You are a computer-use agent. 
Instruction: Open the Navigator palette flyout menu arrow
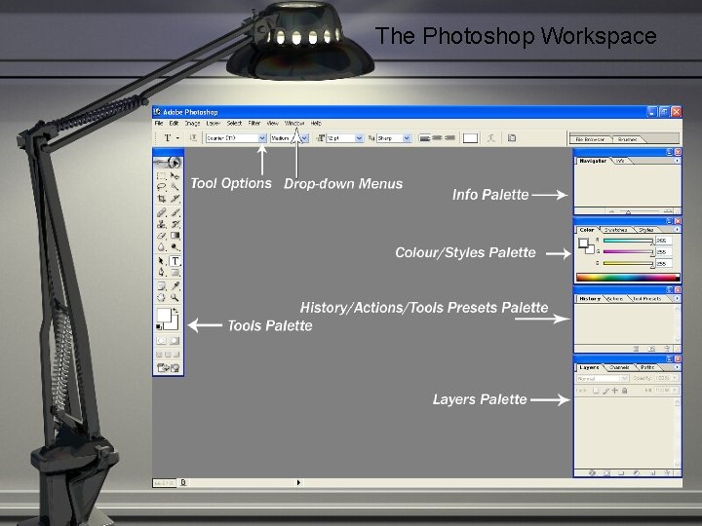click(677, 161)
